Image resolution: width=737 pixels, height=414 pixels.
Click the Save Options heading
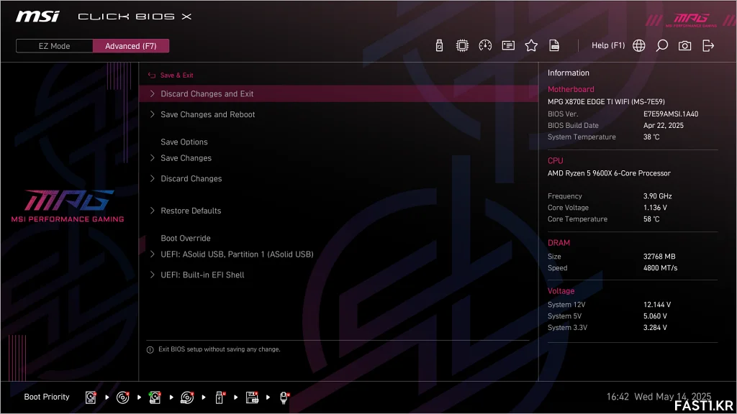click(x=184, y=142)
